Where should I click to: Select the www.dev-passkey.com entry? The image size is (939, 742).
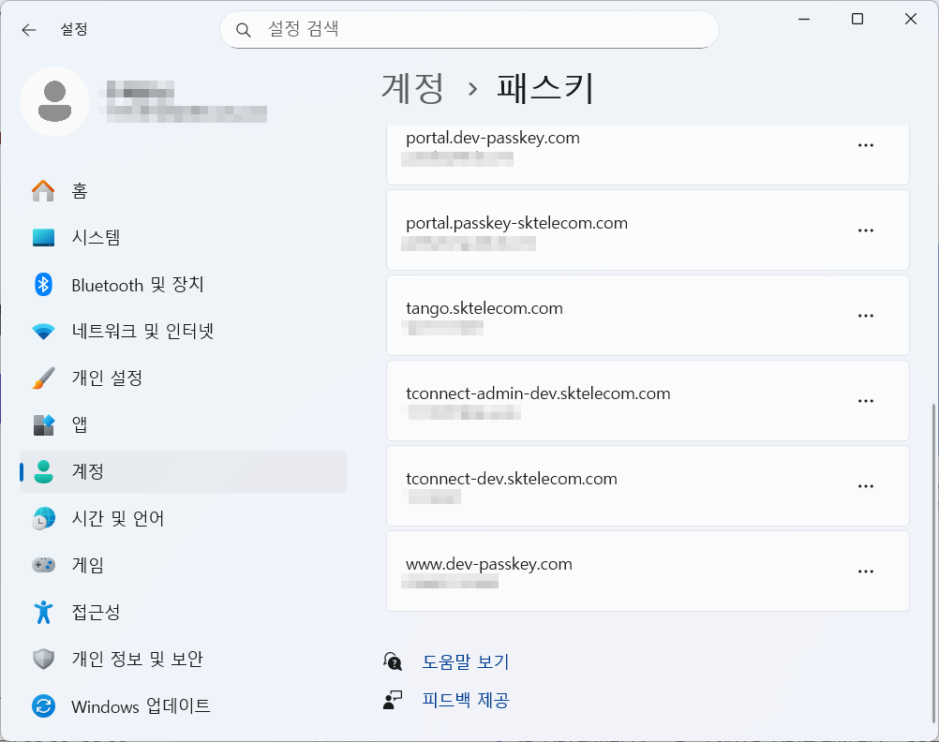point(648,571)
